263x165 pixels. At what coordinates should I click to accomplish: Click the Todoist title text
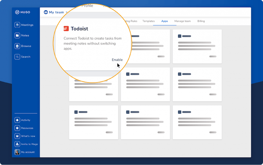(79, 29)
